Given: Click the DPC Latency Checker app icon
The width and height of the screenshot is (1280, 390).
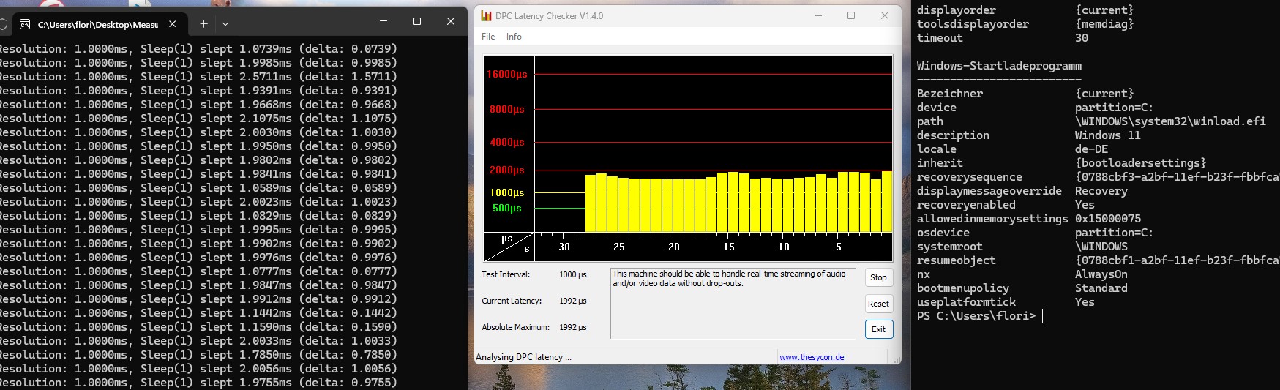Looking at the screenshot, I should pyautogui.click(x=486, y=16).
